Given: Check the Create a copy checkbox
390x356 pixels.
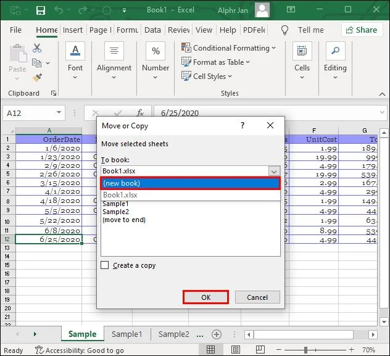Looking at the screenshot, I should pos(105,265).
